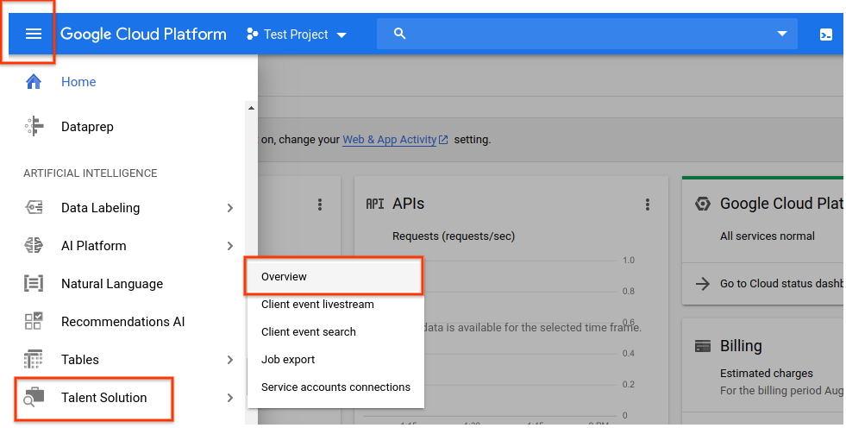The image size is (846, 428).
Task: Click the Home icon in sidebar
Action: [34, 82]
